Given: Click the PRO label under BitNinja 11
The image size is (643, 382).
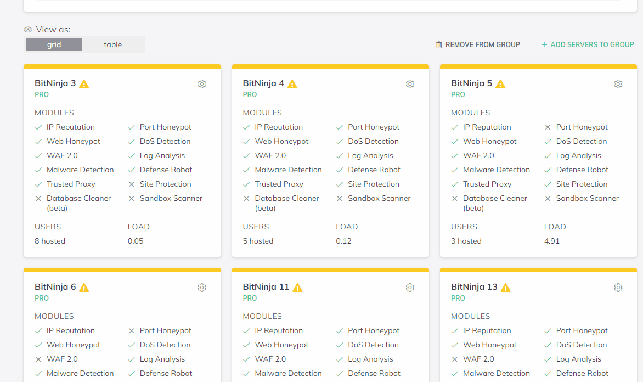Looking at the screenshot, I should (x=250, y=298).
